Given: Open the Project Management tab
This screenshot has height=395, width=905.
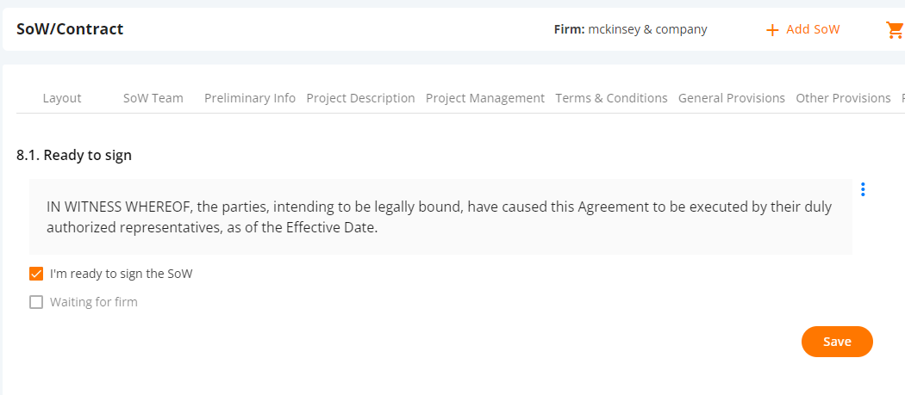Looking at the screenshot, I should (485, 99).
